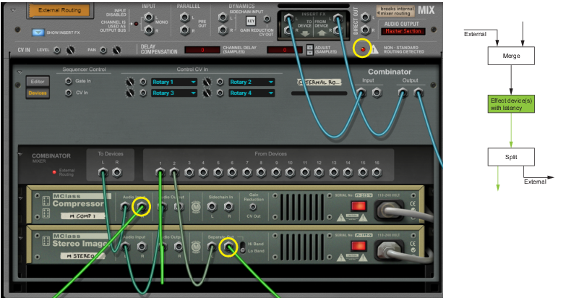Click the Sequencer Control Gate In jack

(69, 81)
